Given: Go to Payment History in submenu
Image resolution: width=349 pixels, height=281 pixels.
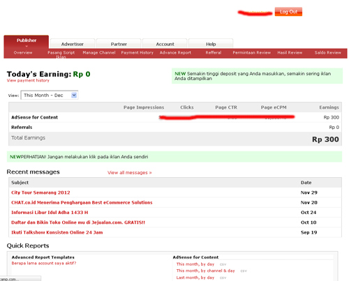Looking at the screenshot, I should pyautogui.click(x=137, y=53).
